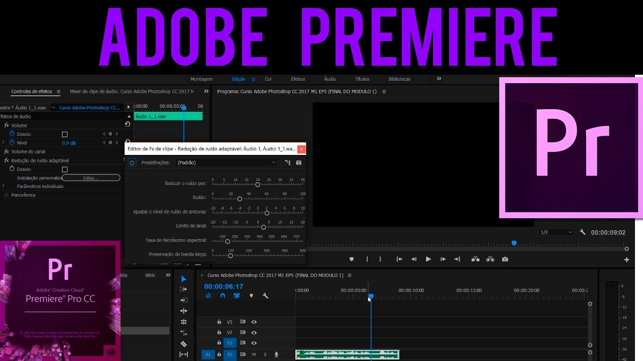Click the Editar... button
The height and width of the screenshot is (361, 643).
91,178
